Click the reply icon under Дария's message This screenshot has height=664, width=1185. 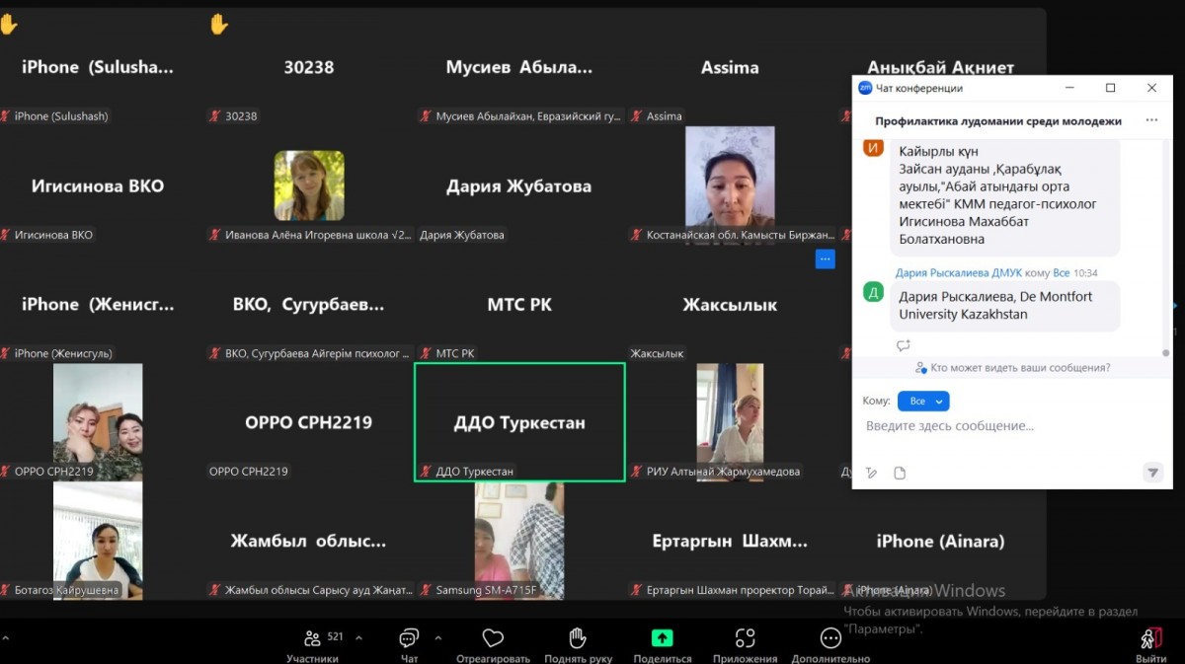click(x=903, y=345)
